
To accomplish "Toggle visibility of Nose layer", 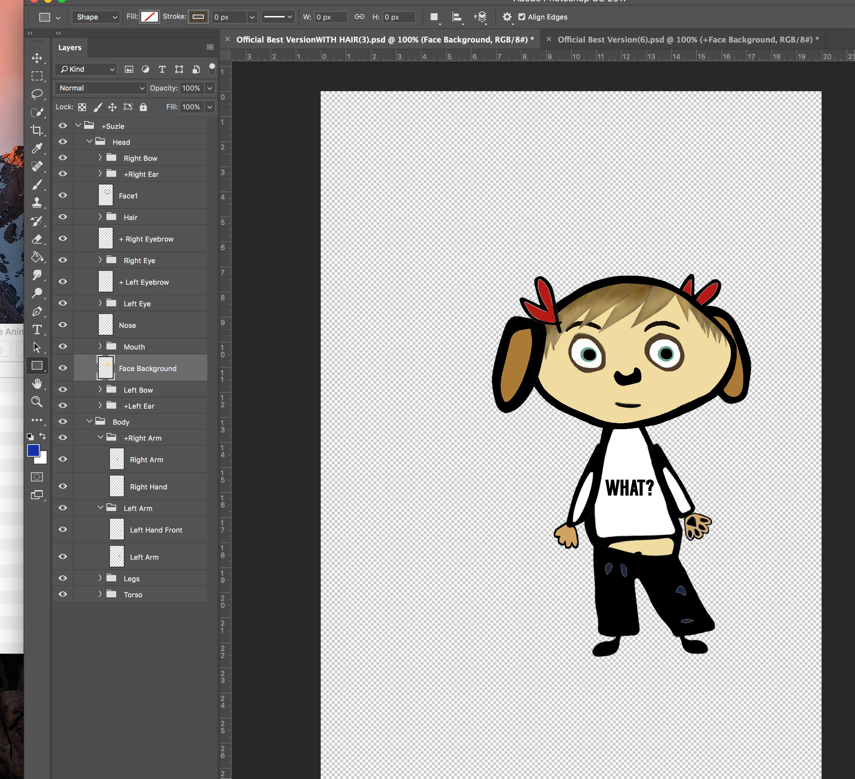I will pos(63,324).
